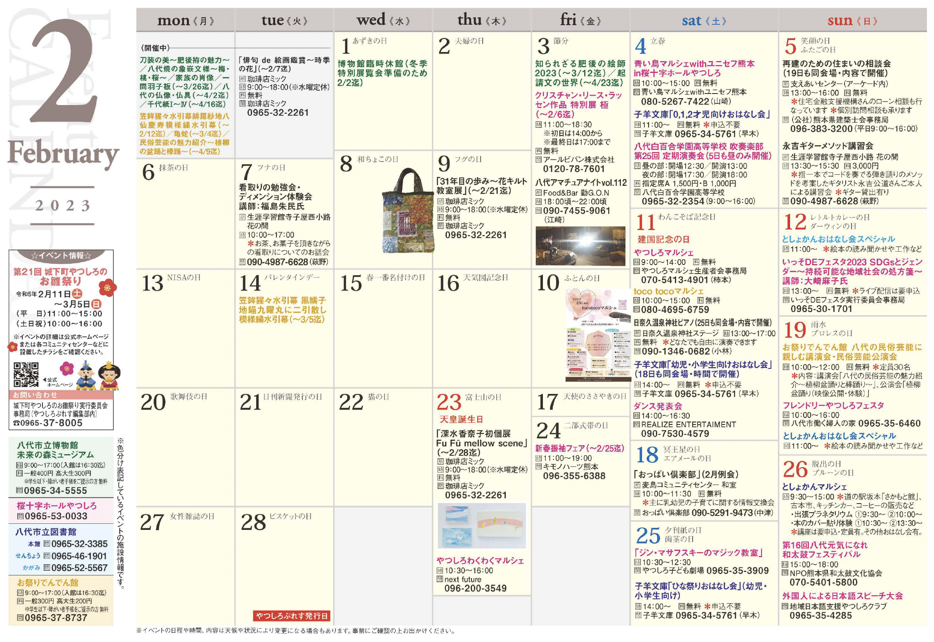Click 'としょかんマルシェ' event on day 26
This screenshot has height=642, width=934.
[x=814, y=487]
